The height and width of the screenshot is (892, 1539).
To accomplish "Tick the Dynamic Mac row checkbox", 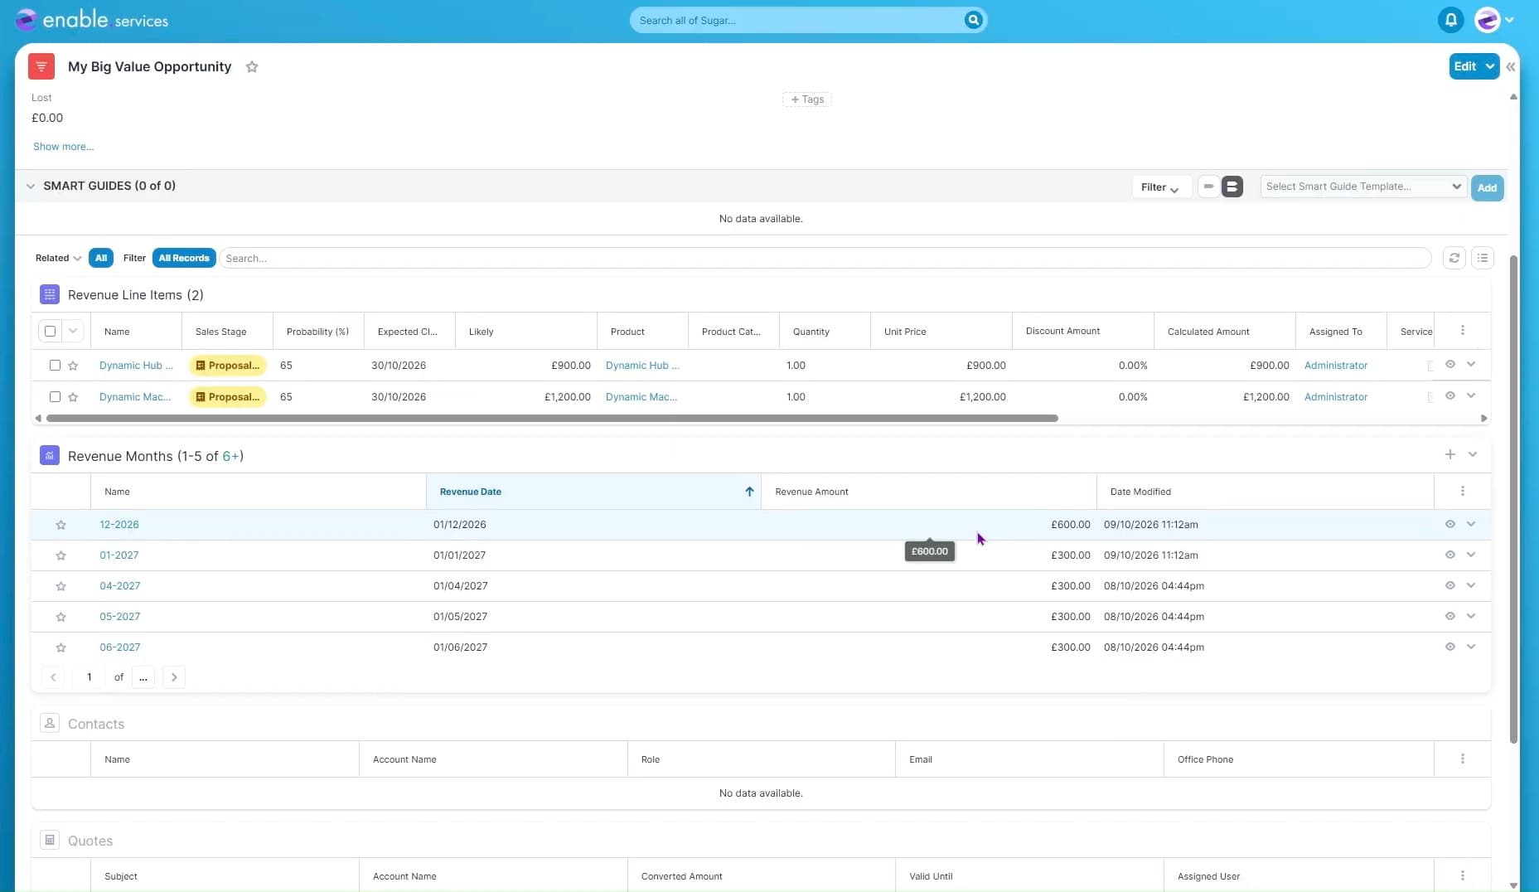I will click(x=55, y=396).
